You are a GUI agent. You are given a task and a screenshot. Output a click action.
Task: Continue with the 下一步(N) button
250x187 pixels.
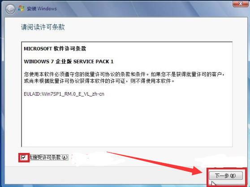tap(226, 176)
